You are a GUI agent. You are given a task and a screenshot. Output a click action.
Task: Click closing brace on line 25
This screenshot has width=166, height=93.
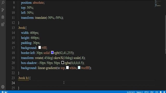[19, 88]
